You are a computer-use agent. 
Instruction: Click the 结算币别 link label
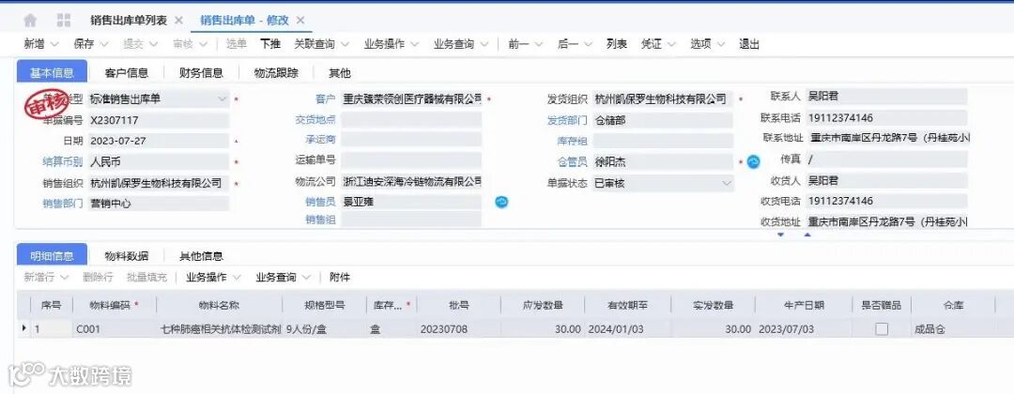click(62, 161)
